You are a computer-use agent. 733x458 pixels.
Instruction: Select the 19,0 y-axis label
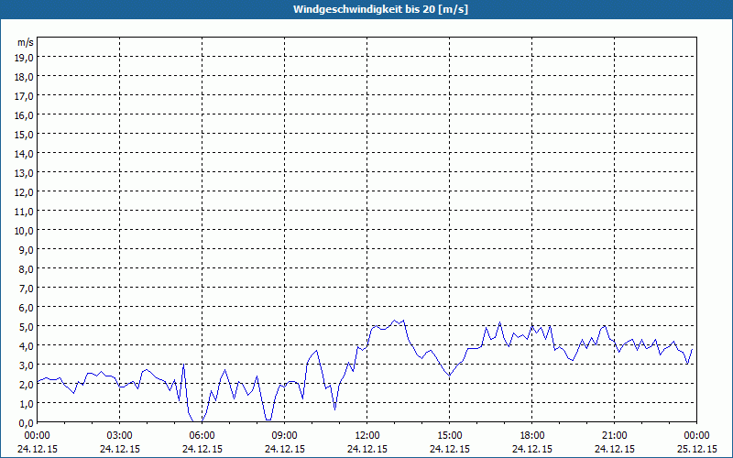pos(24,57)
